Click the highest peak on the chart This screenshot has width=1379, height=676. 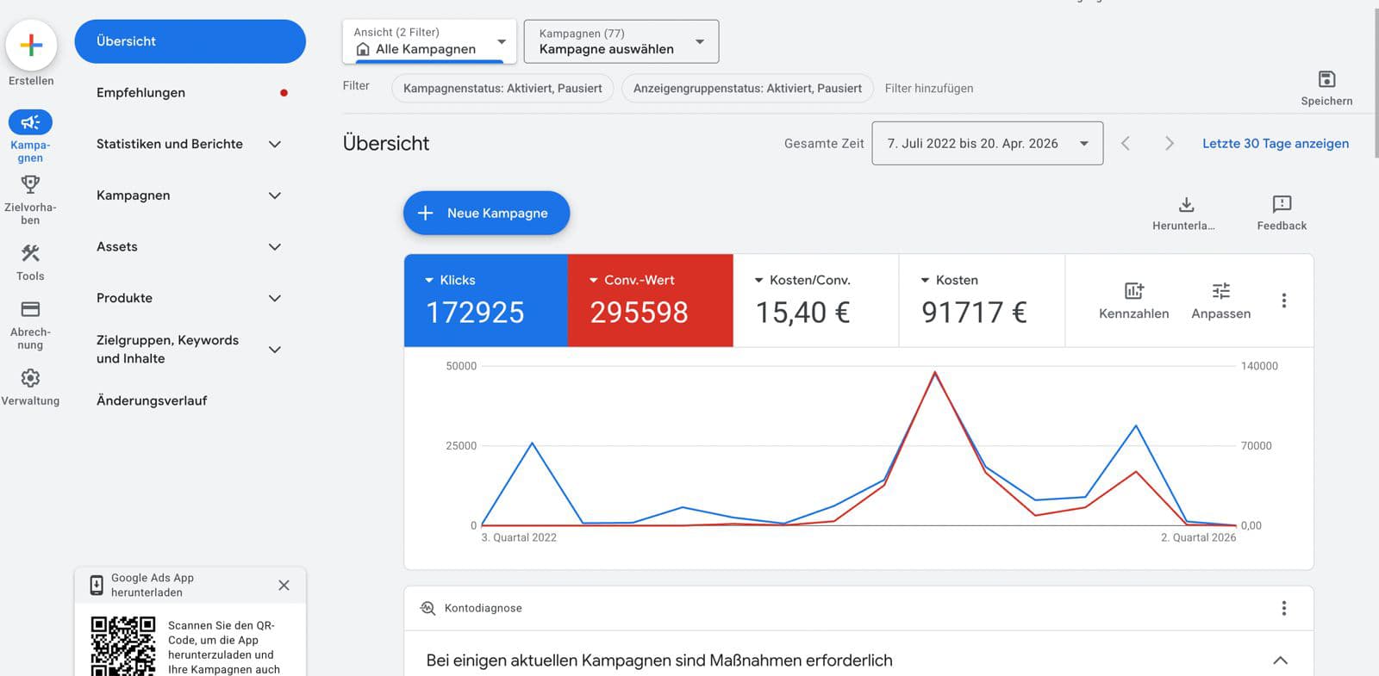(x=935, y=372)
